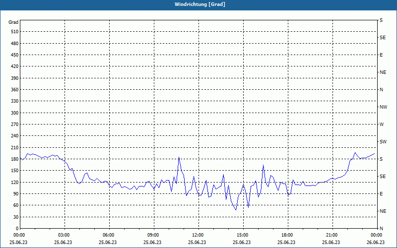Click the 150 degree axis label
This screenshot has height=248, width=397.
15,171
